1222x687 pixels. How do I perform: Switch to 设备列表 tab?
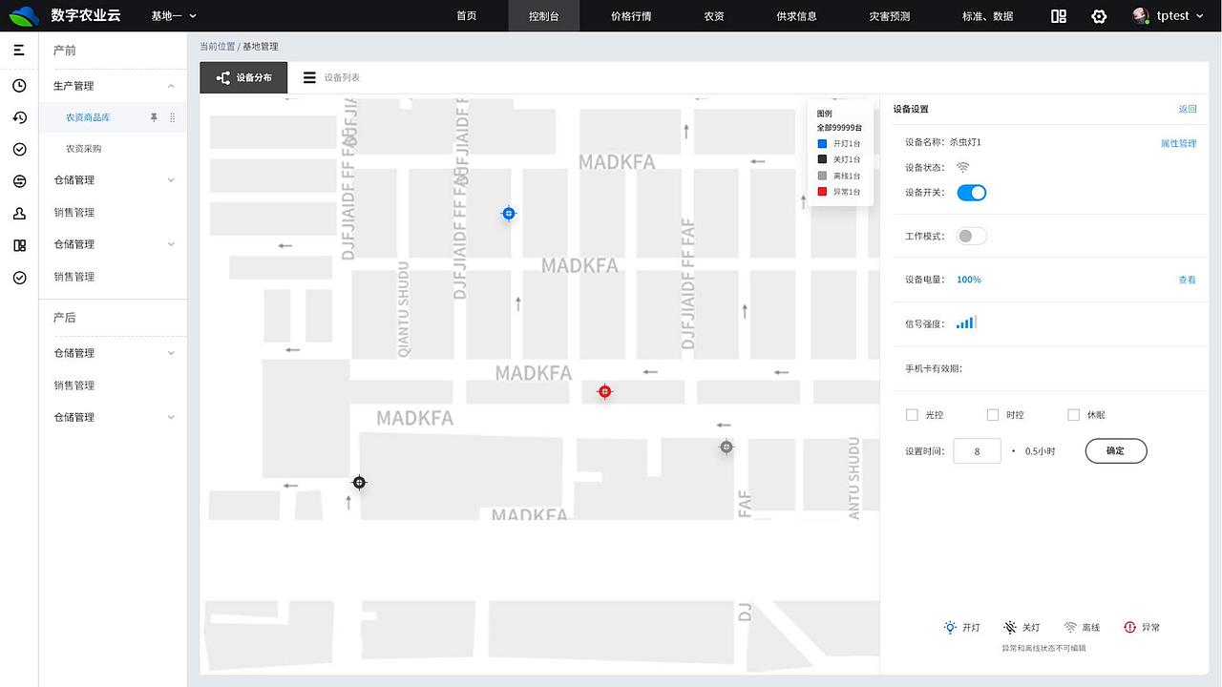[331, 77]
